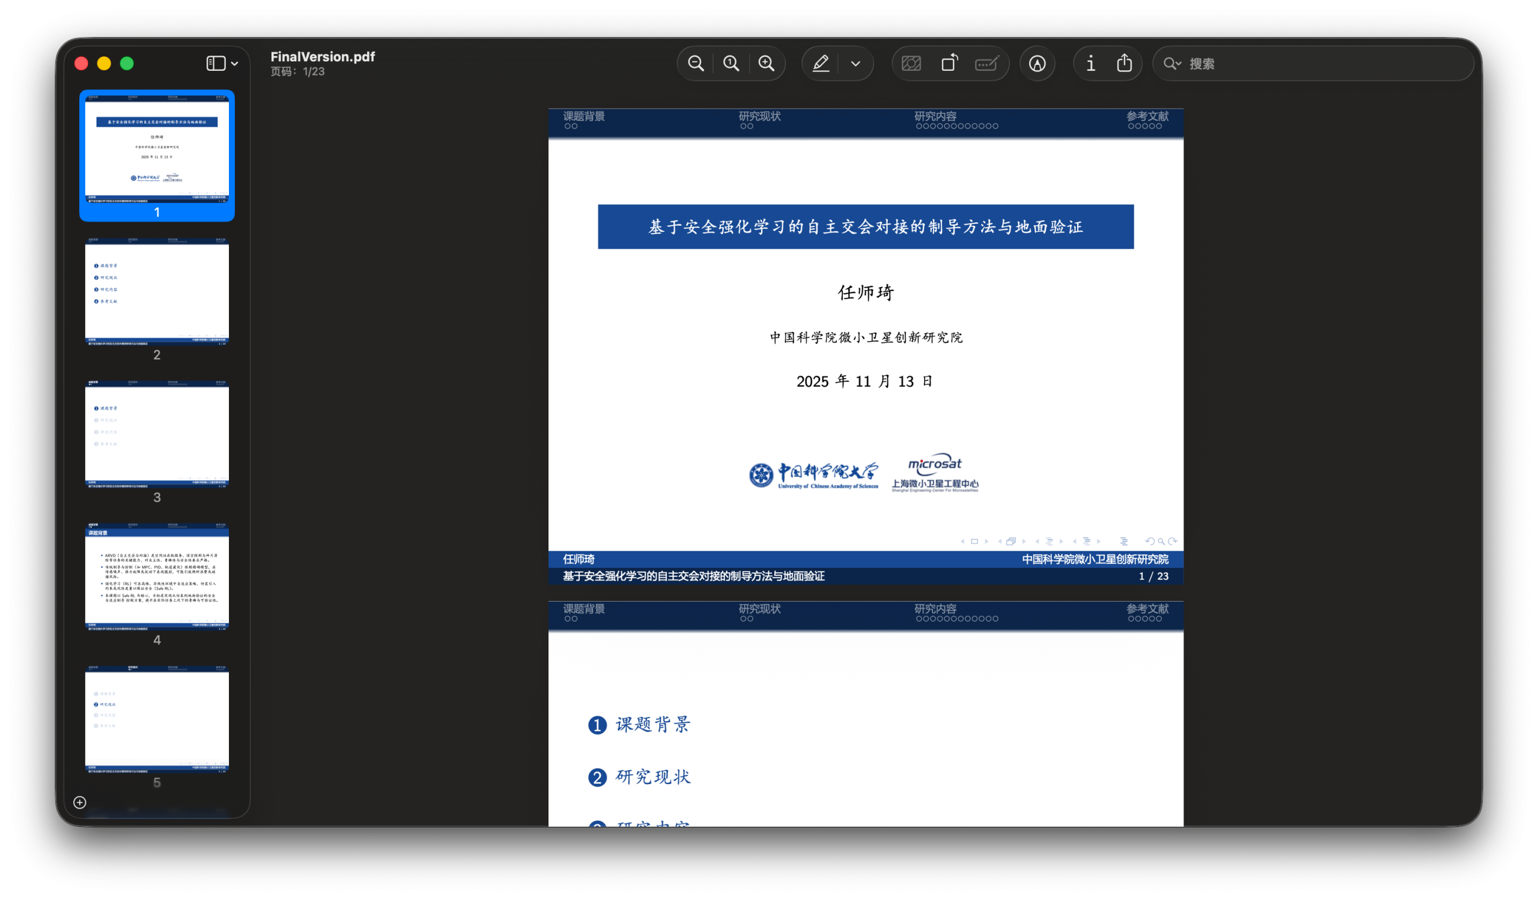Open the form filling tool icon

[x=986, y=64]
